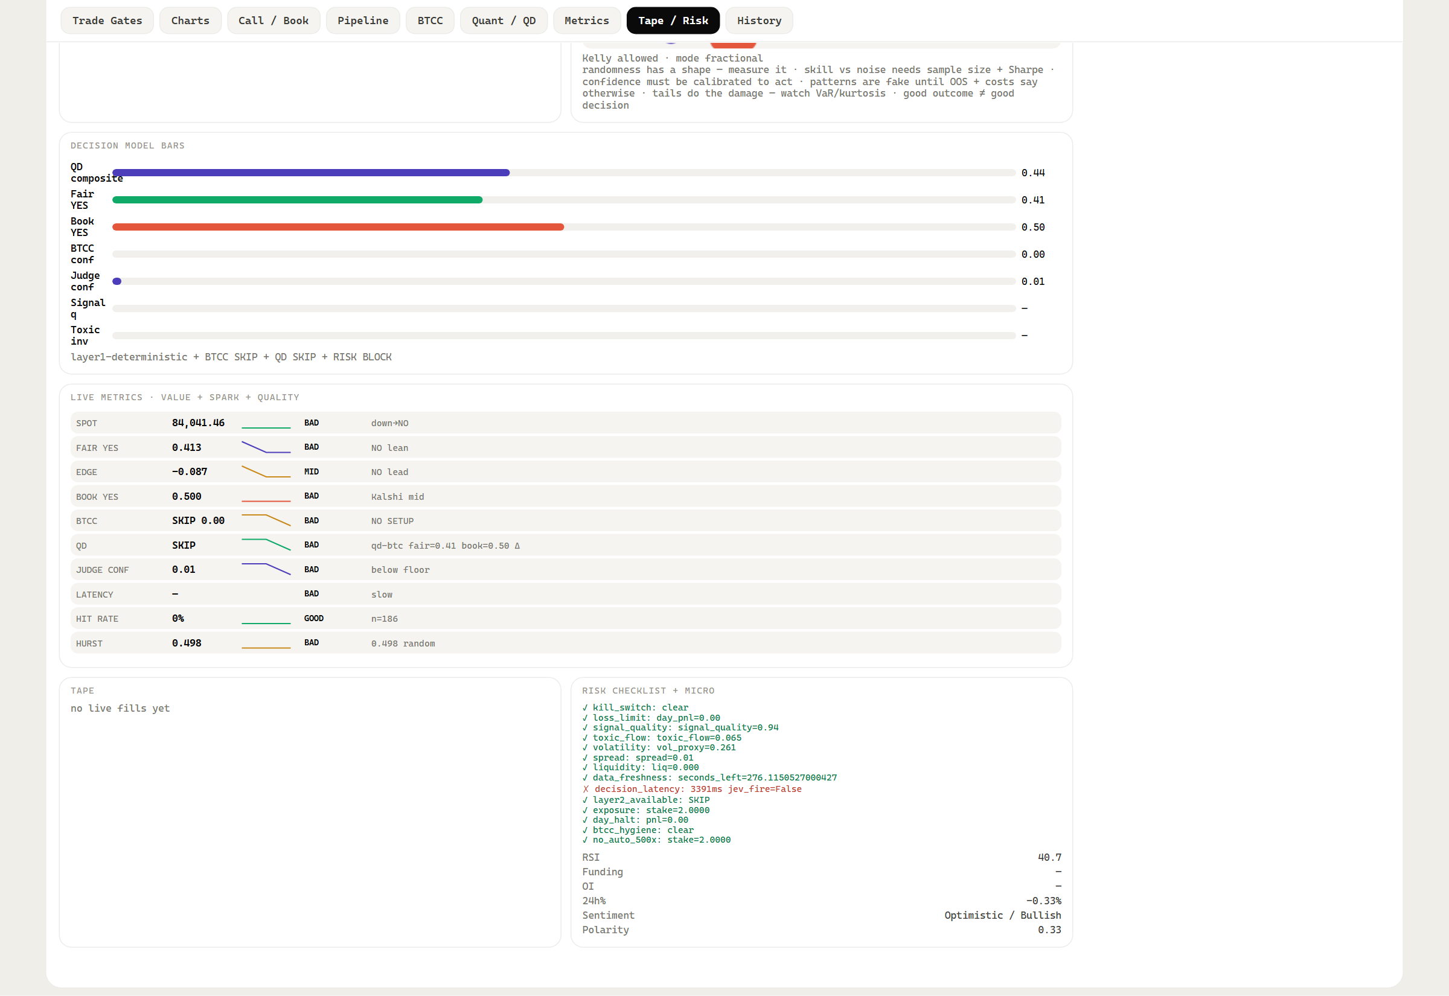The image size is (1449, 996).
Task: Select the SPOT value 84,041.46
Action: point(198,423)
